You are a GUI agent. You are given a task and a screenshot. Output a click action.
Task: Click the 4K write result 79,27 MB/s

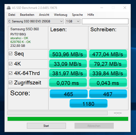click(108, 64)
